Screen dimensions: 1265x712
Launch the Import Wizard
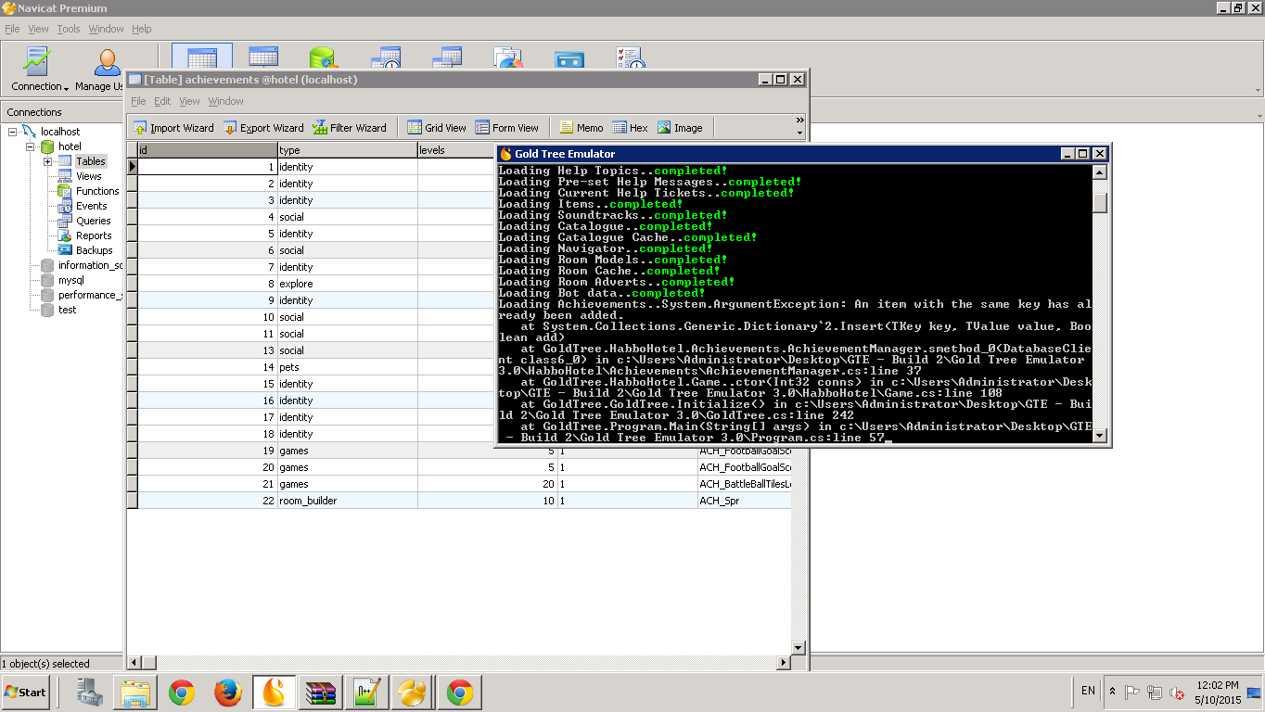pyautogui.click(x=172, y=128)
